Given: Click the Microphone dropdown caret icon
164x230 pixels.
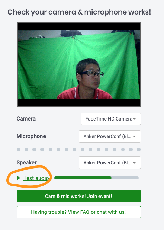Looking at the screenshot, I should point(134,136).
